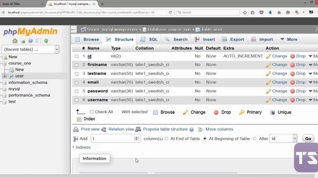Expand the Indexes section
Image resolution: width=318 pixels, height=178 pixels.
click(81, 147)
